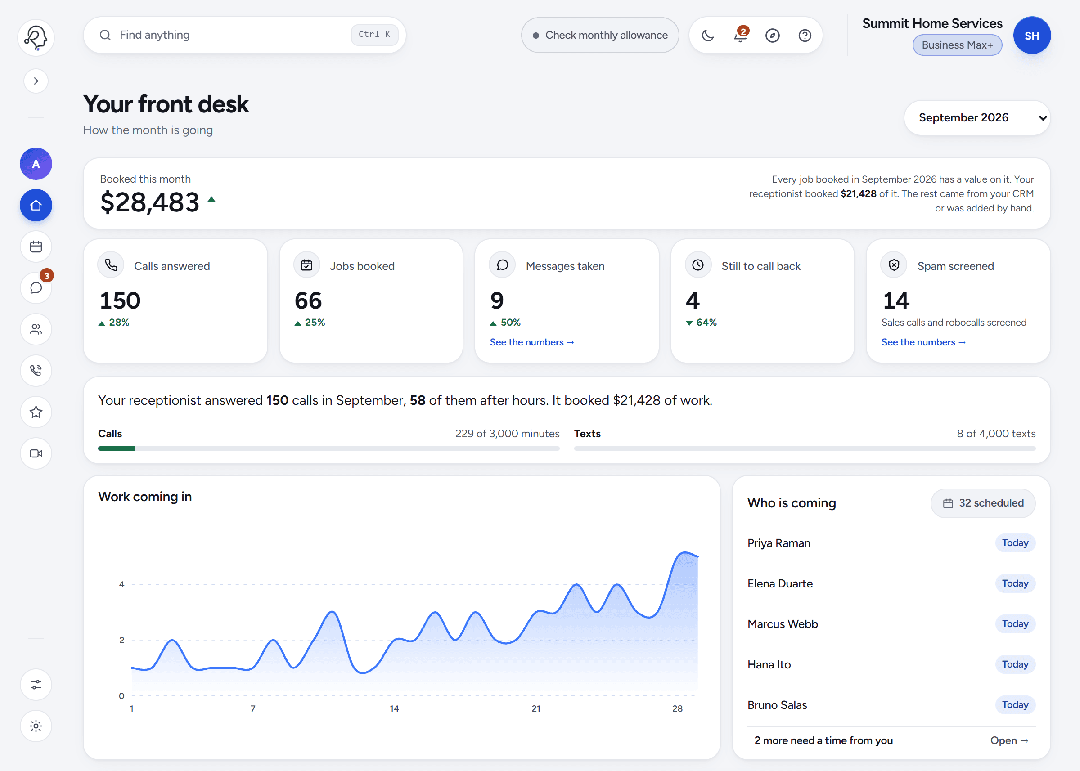Click the Open arrow link
The height and width of the screenshot is (771, 1080).
click(1009, 740)
